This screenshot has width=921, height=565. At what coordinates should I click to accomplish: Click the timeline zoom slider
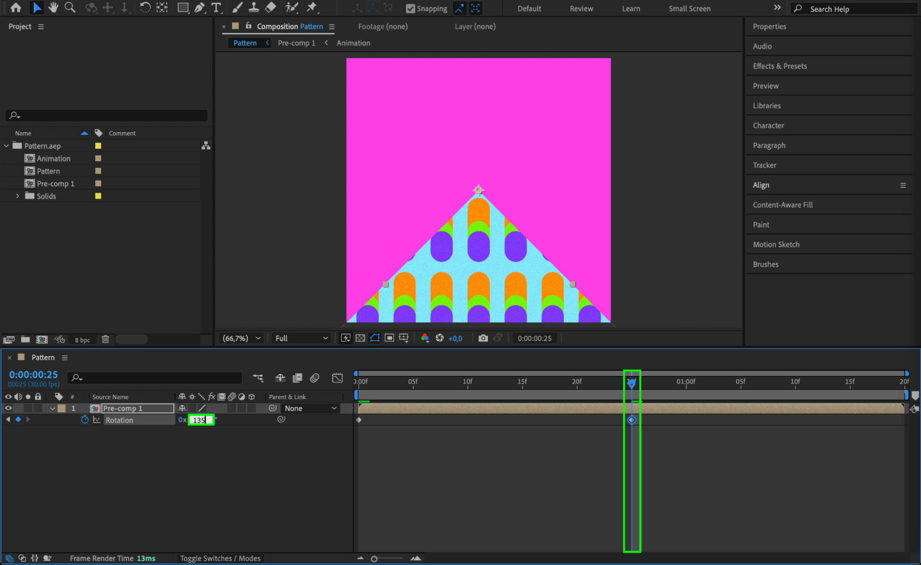tap(374, 559)
